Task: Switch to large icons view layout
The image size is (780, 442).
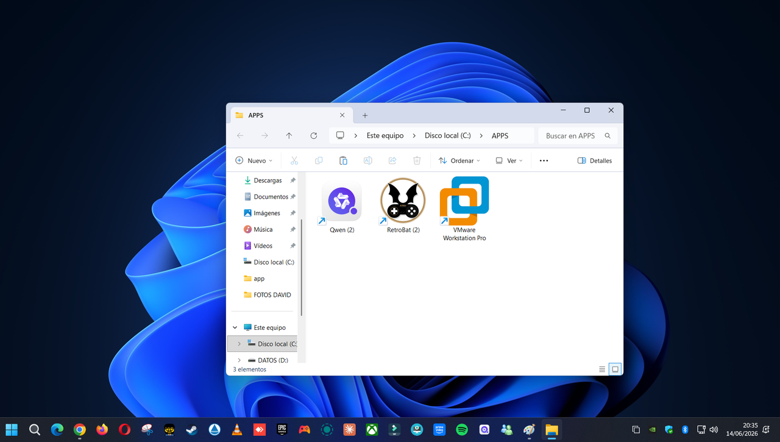Action: (615, 369)
